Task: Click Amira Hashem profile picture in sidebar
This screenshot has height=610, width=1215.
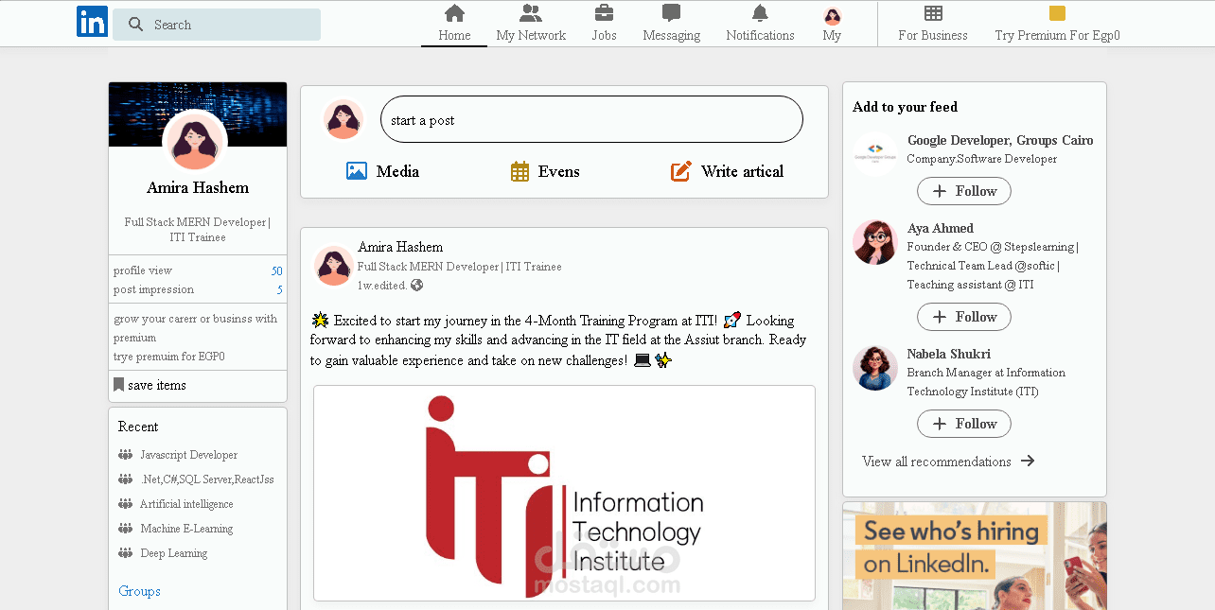Action: [x=195, y=142]
